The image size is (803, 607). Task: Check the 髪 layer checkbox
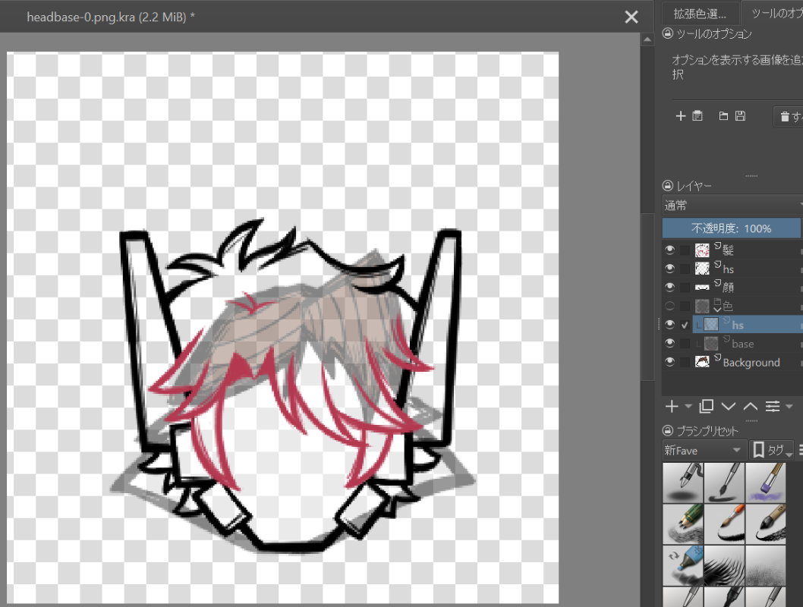685,250
